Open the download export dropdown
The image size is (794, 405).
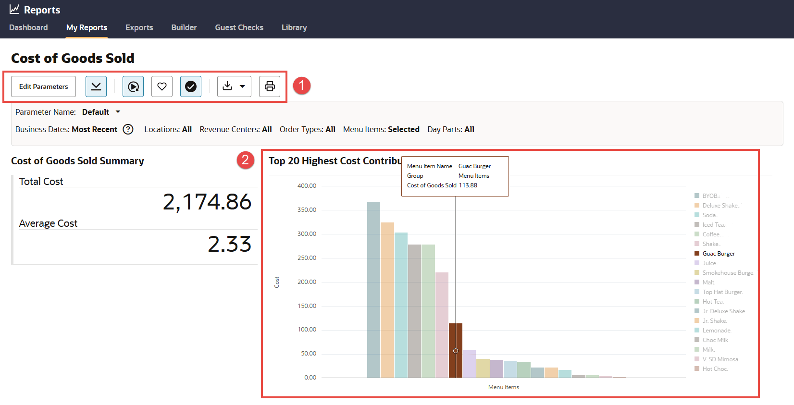pos(234,86)
